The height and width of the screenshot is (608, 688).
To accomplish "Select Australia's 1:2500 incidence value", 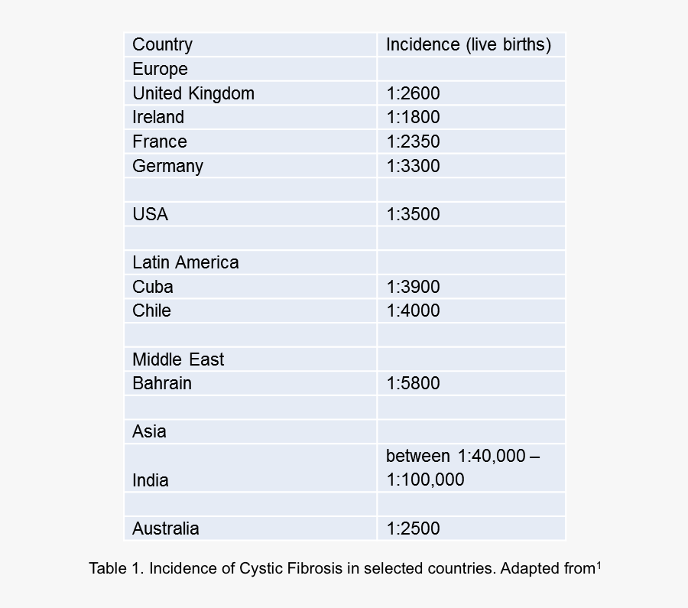I will (x=413, y=528).
